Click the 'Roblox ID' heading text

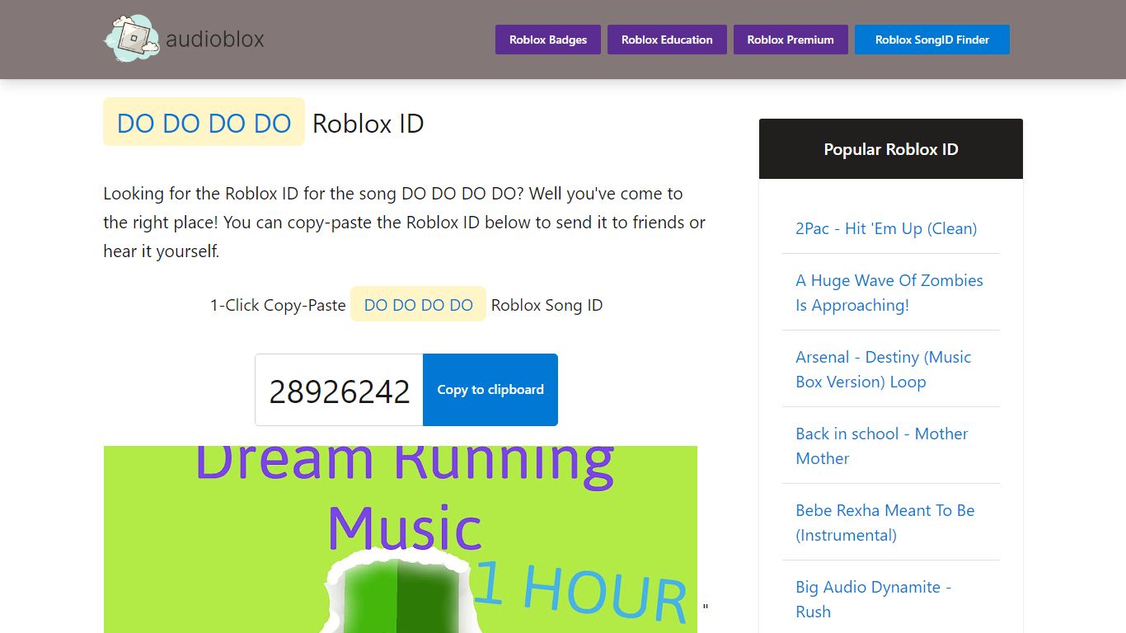tap(368, 123)
